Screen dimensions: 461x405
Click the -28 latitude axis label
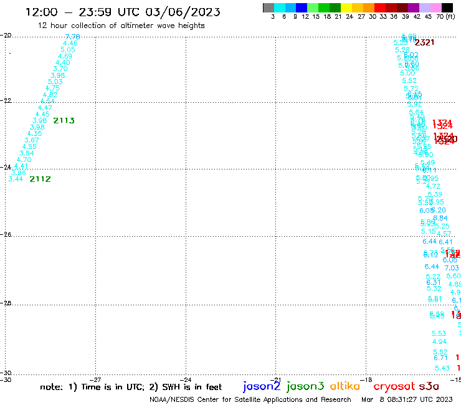pos(6,303)
